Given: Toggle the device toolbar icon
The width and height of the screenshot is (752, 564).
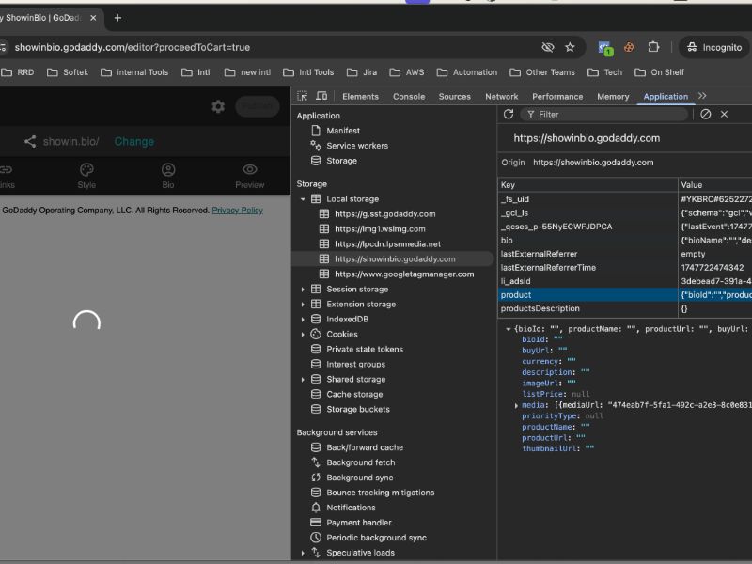Looking at the screenshot, I should tap(321, 96).
